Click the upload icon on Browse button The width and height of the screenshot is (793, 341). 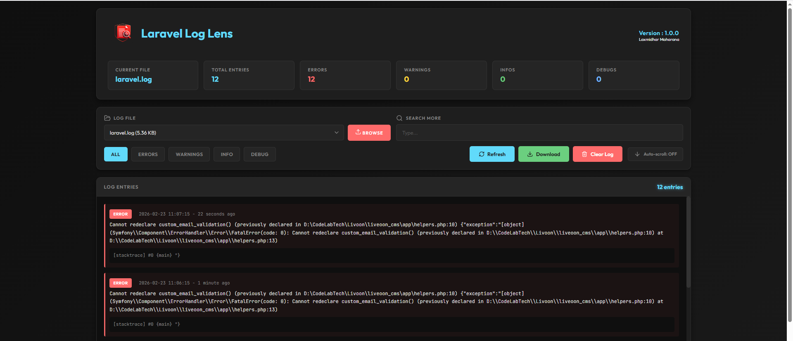(x=358, y=132)
